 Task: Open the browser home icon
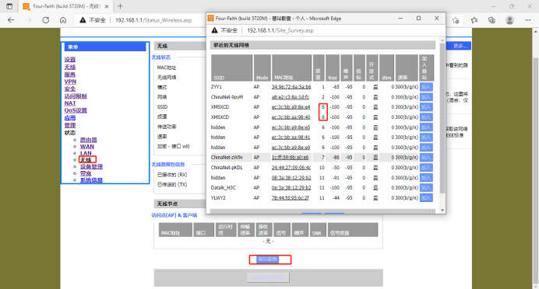(63, 20)
